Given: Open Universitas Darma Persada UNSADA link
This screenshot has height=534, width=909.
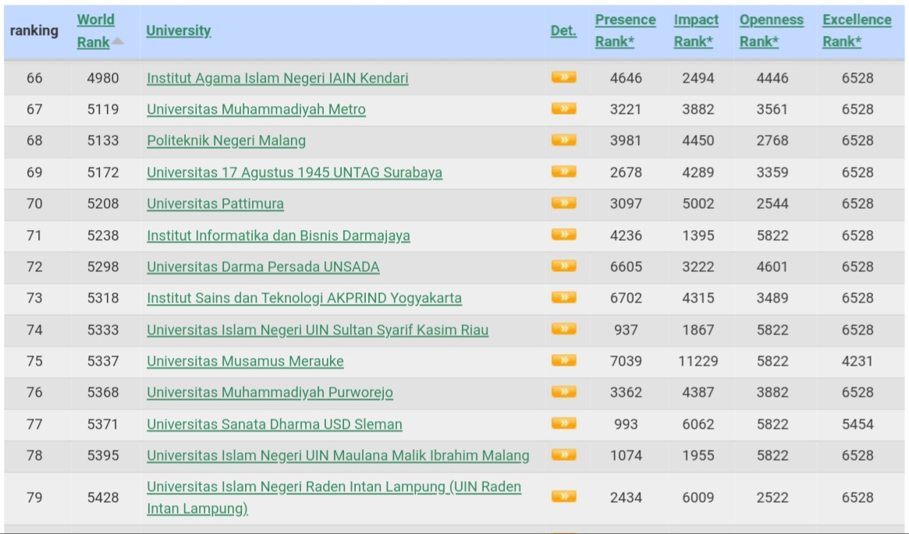Looking at the screenshot, I should pyautogui.click(x=263, y=267).
